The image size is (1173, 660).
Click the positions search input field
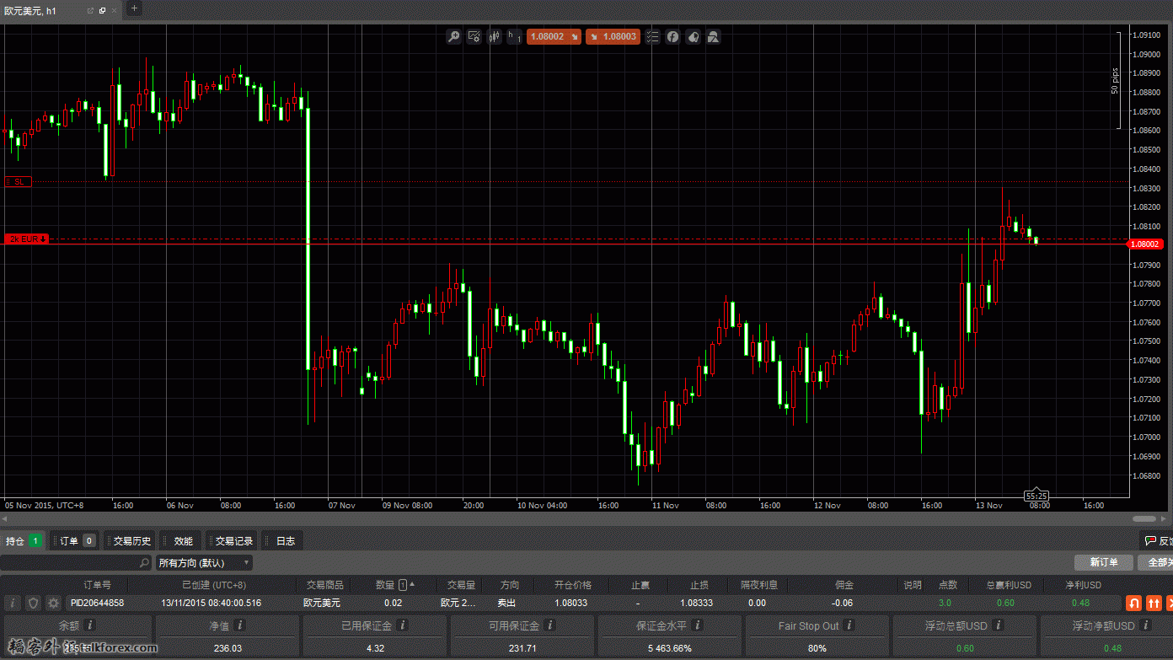[76, 562]
